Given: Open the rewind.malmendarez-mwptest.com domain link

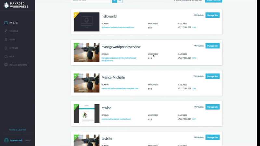Looking at the screenshot, I should (x=116, y=119).
